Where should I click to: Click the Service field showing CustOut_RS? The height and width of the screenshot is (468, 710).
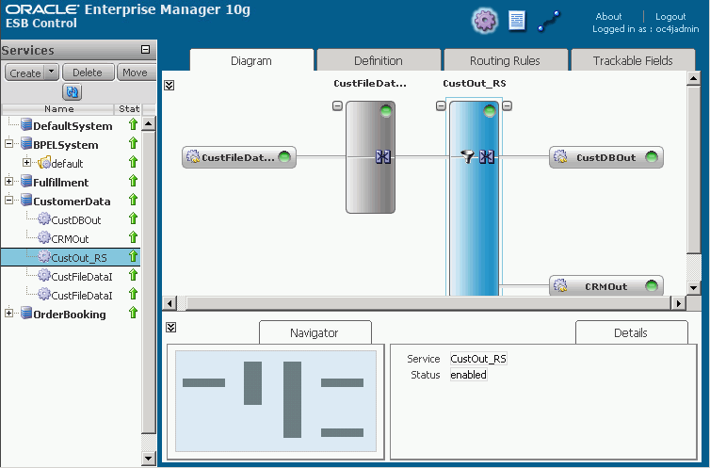click(x=478, y=359)
